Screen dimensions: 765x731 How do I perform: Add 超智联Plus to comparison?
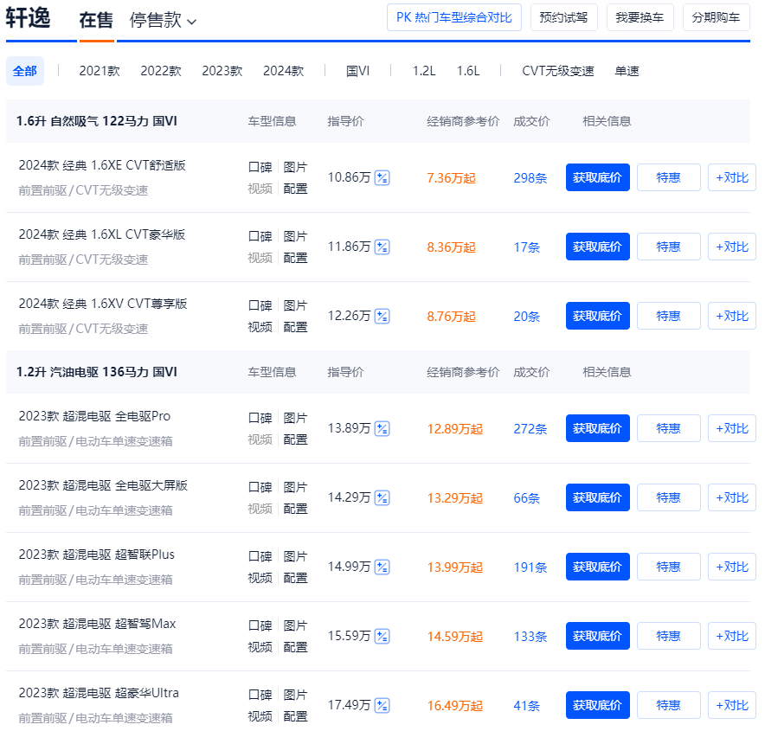[x=732, y=567]
